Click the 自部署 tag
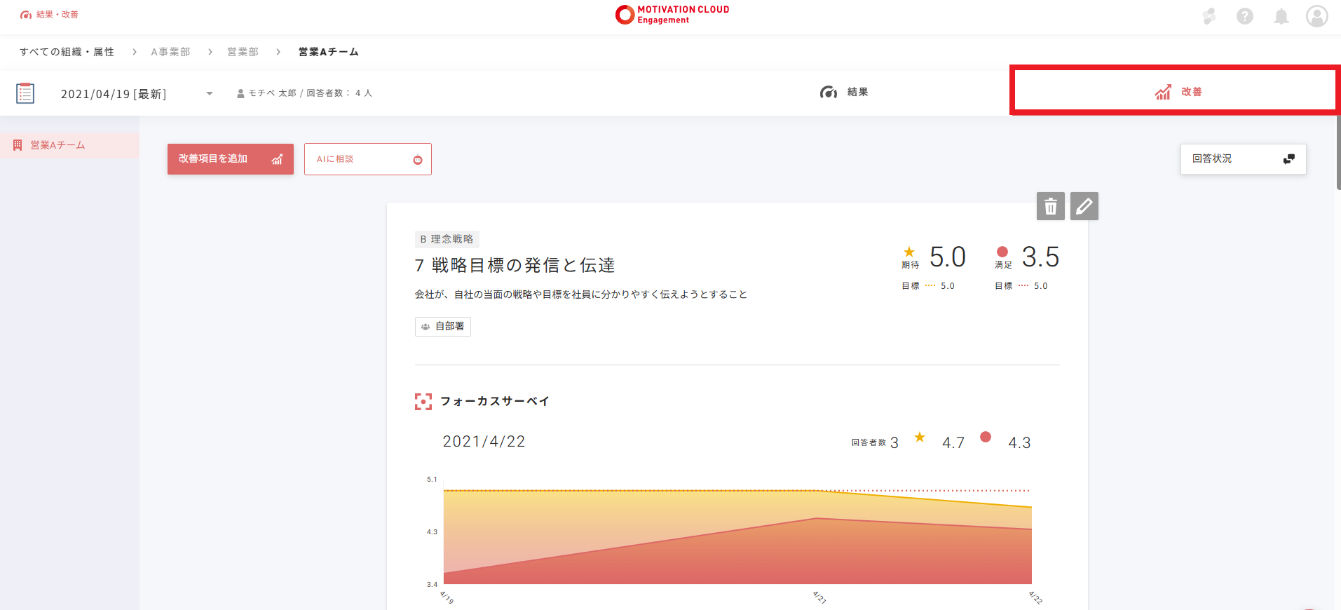 [442, 327]
